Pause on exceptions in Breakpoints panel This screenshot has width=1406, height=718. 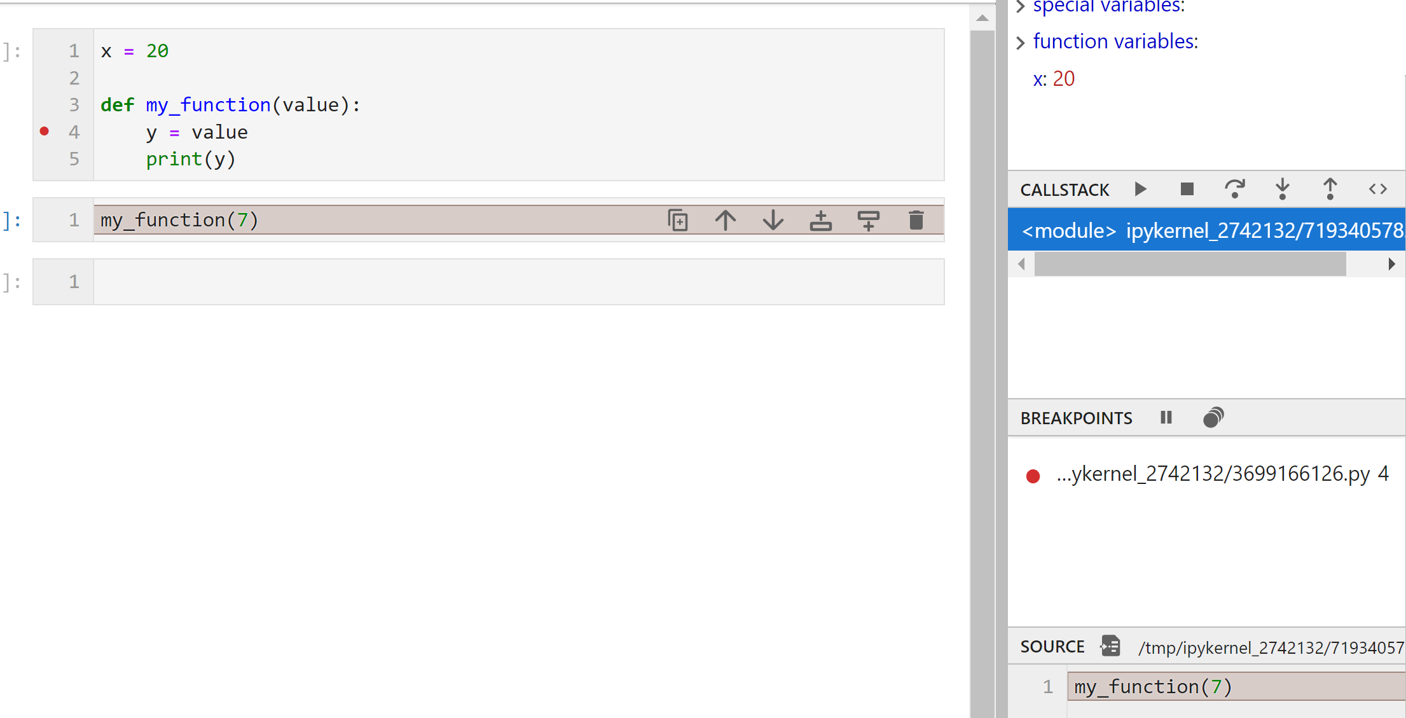point(1166,417)
